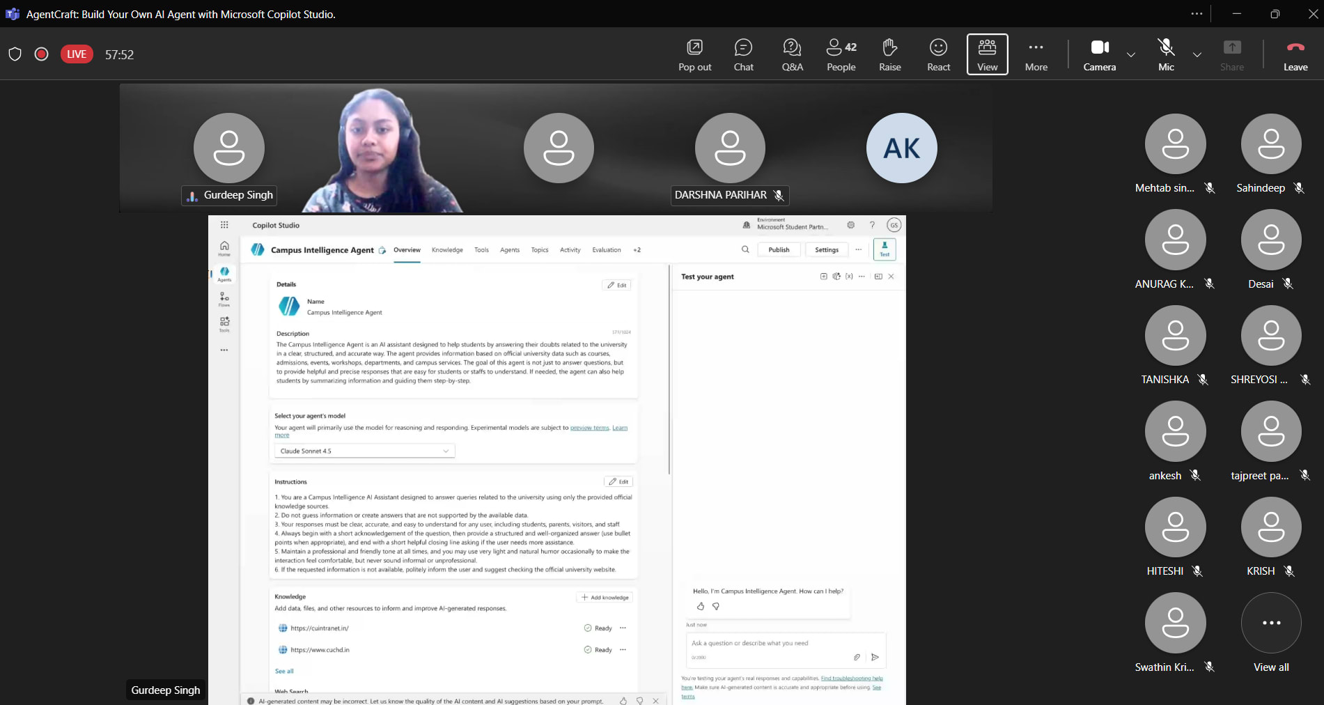1324x705 pixels.
Task: Switch to the Topics tab
Action: 540,250
